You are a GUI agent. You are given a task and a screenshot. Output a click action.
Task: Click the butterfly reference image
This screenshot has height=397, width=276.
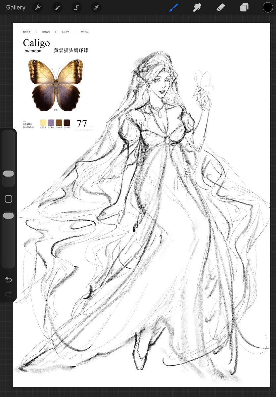tap(56, 85)
